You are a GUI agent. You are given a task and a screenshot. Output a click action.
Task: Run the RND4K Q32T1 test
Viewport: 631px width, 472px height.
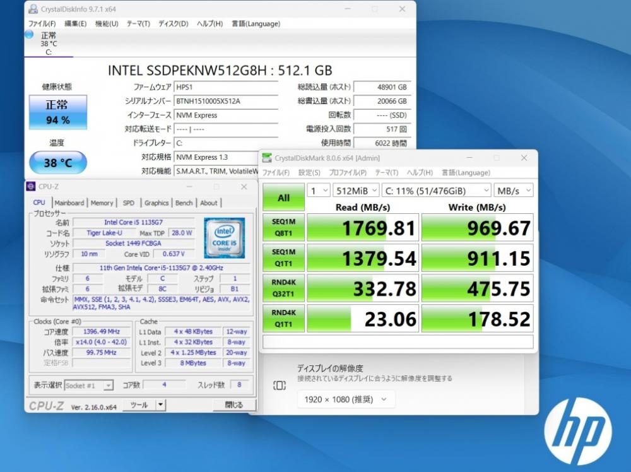pyautogui.click(x=284, y=288)
